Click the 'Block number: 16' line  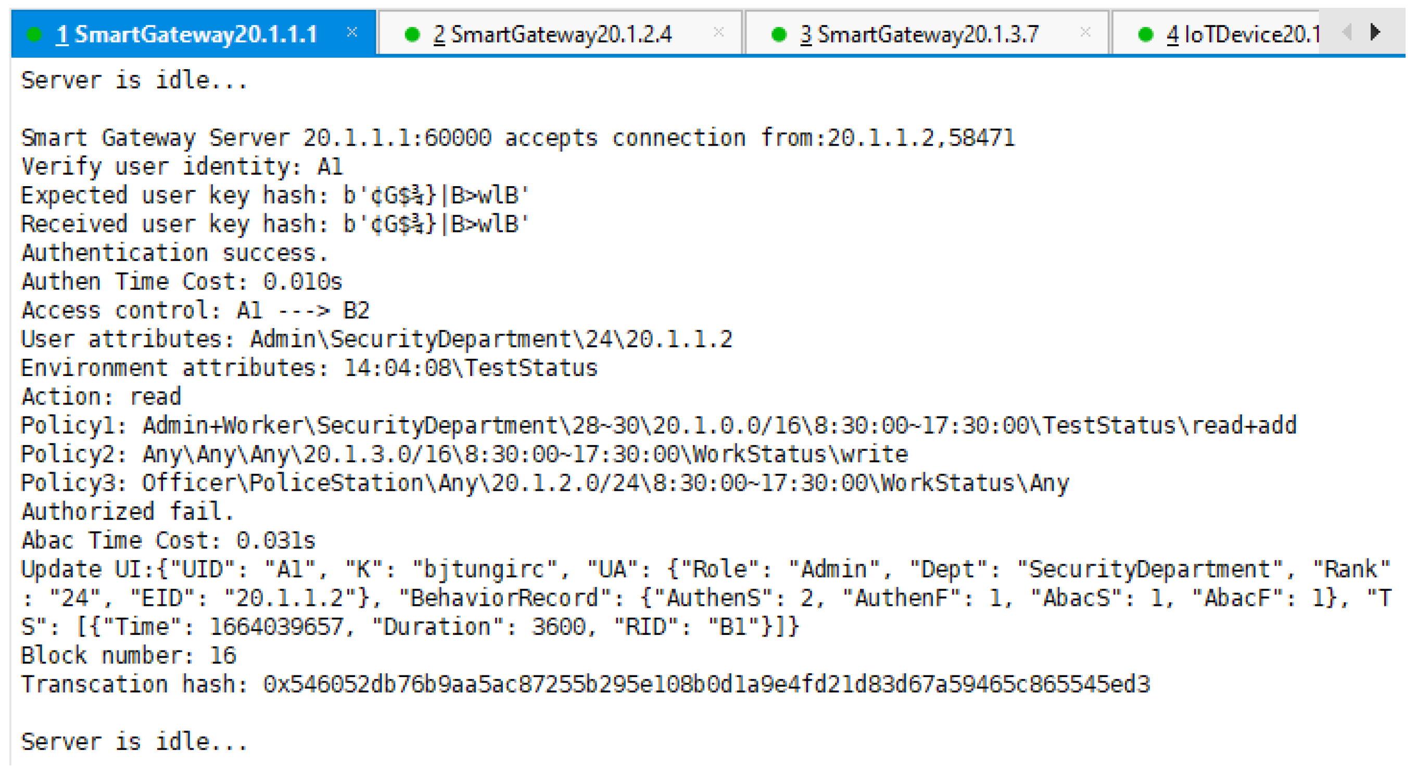point(129,655)
